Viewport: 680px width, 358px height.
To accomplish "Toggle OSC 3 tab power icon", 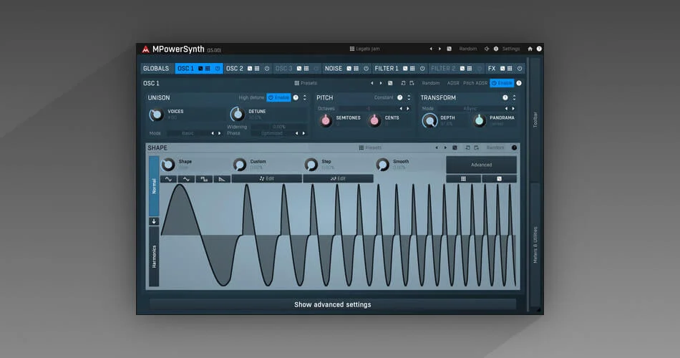I will click(x=316, y=69).
